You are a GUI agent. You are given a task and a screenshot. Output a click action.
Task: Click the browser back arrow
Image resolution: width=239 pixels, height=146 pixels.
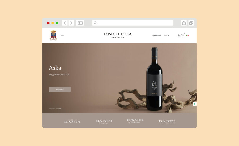65,23
